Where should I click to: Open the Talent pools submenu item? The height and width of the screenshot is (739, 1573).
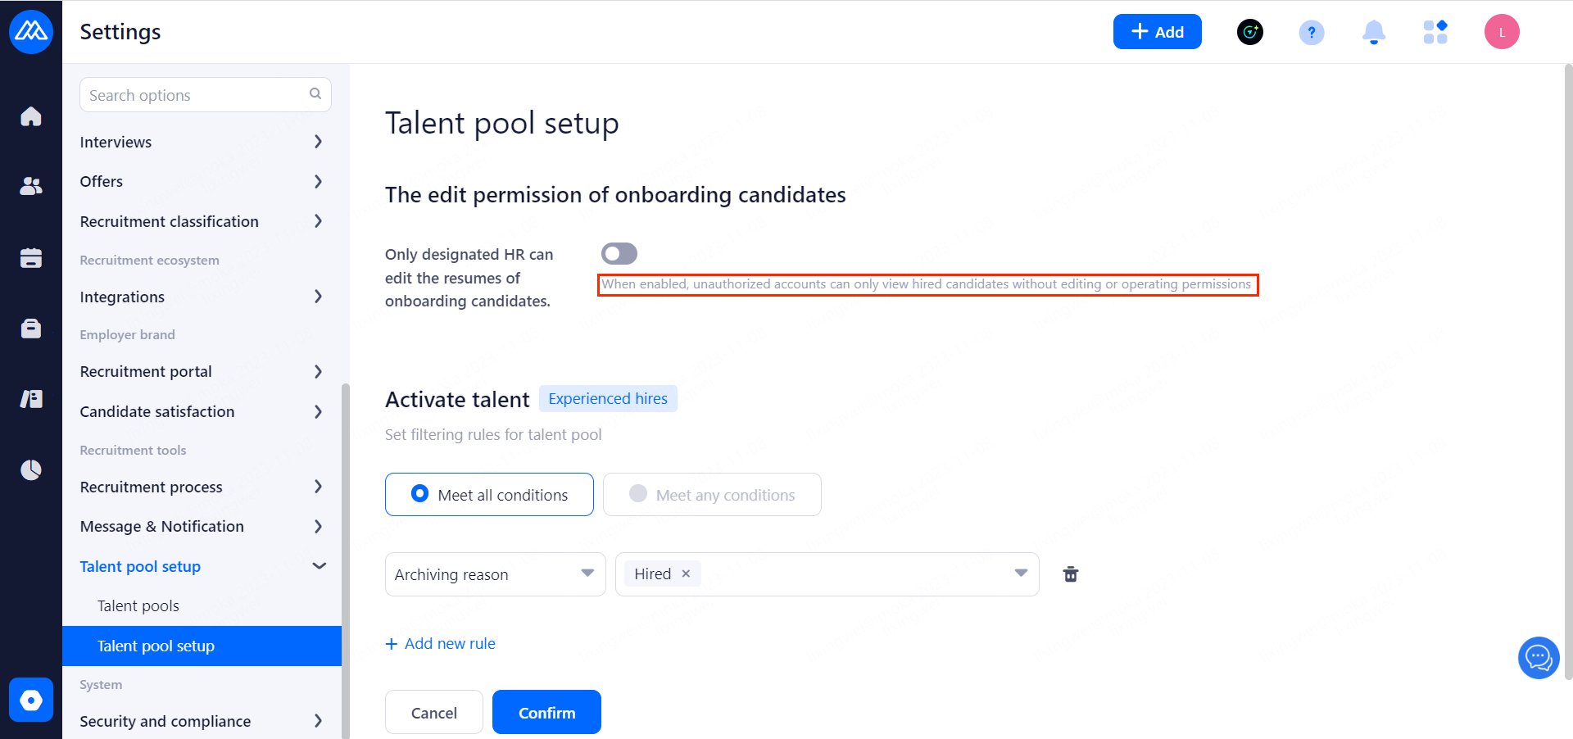(138, 606)
